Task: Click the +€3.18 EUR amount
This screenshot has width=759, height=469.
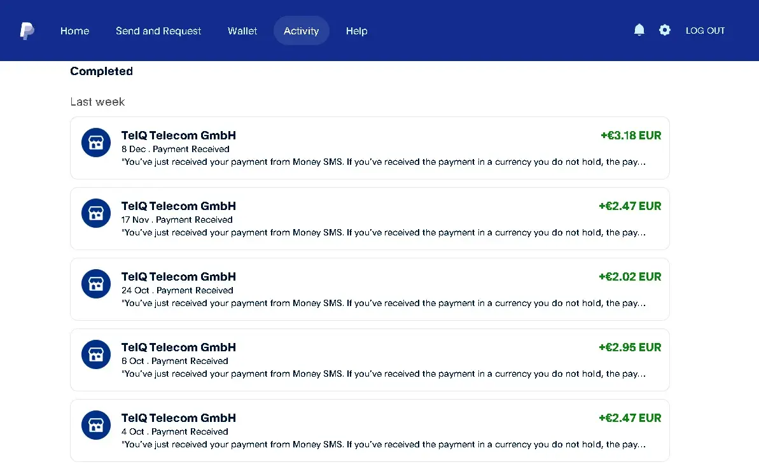Action: click(x=630, y=136)
